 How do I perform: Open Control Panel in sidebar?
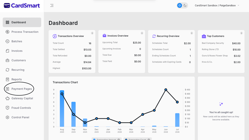pyautogui.click(x=22, y=117)
